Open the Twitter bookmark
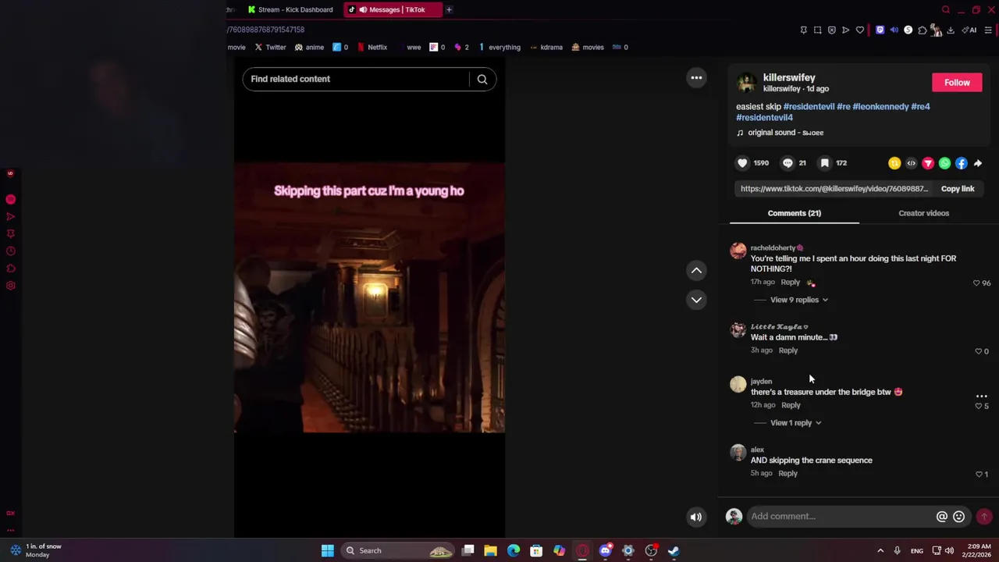This screenshot has height=562, width=999. pos(270,47)
